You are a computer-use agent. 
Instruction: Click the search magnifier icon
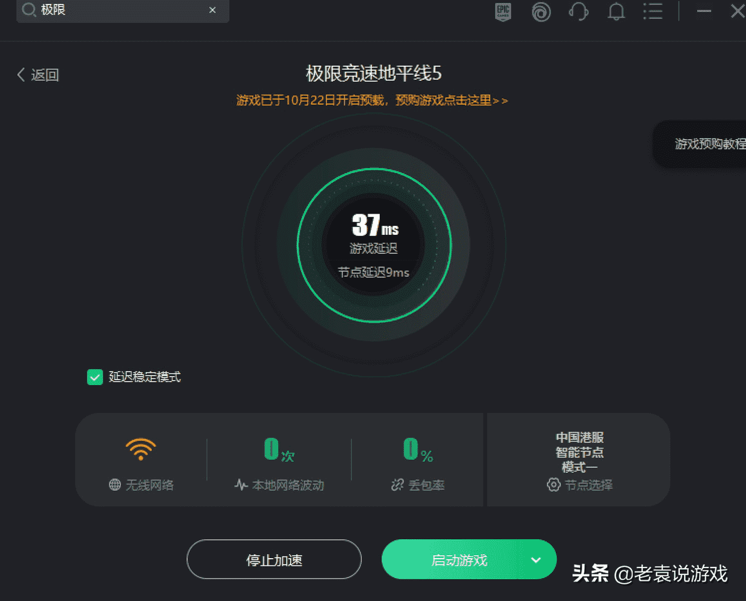28,9
